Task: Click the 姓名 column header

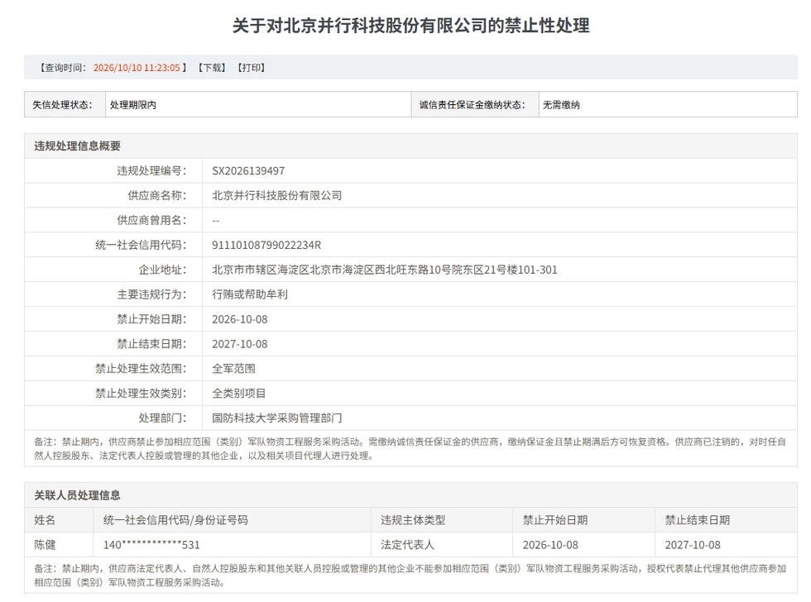Action: (x=45, y=520)
